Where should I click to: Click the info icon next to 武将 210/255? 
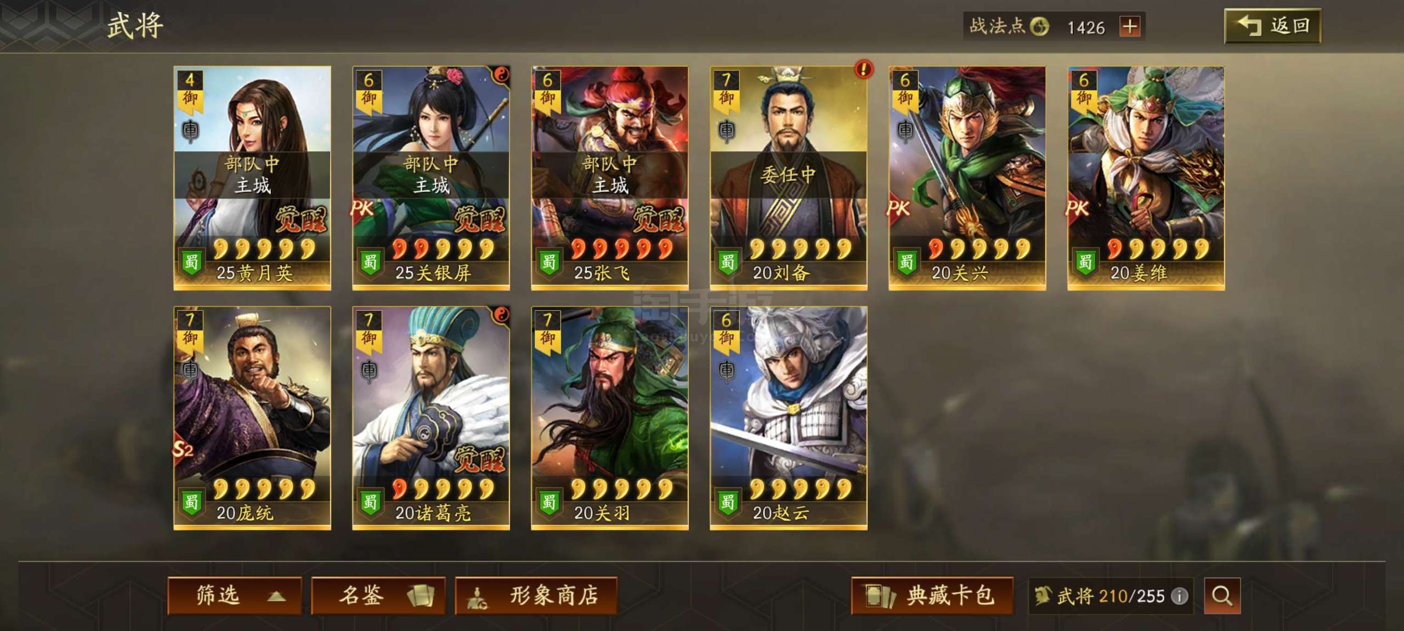tap(1179, 596)
